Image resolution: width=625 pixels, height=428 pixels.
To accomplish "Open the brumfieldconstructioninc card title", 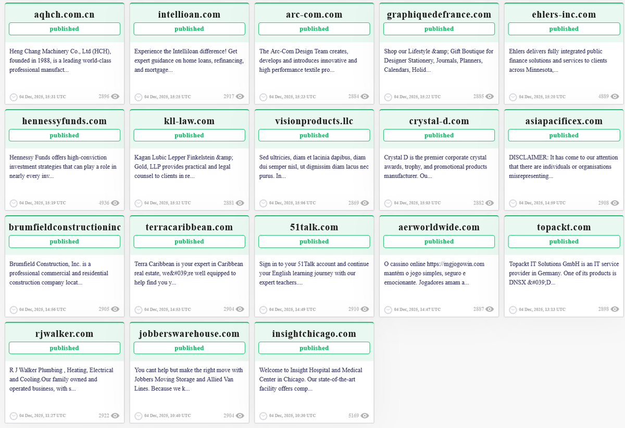I will point(65,227).
